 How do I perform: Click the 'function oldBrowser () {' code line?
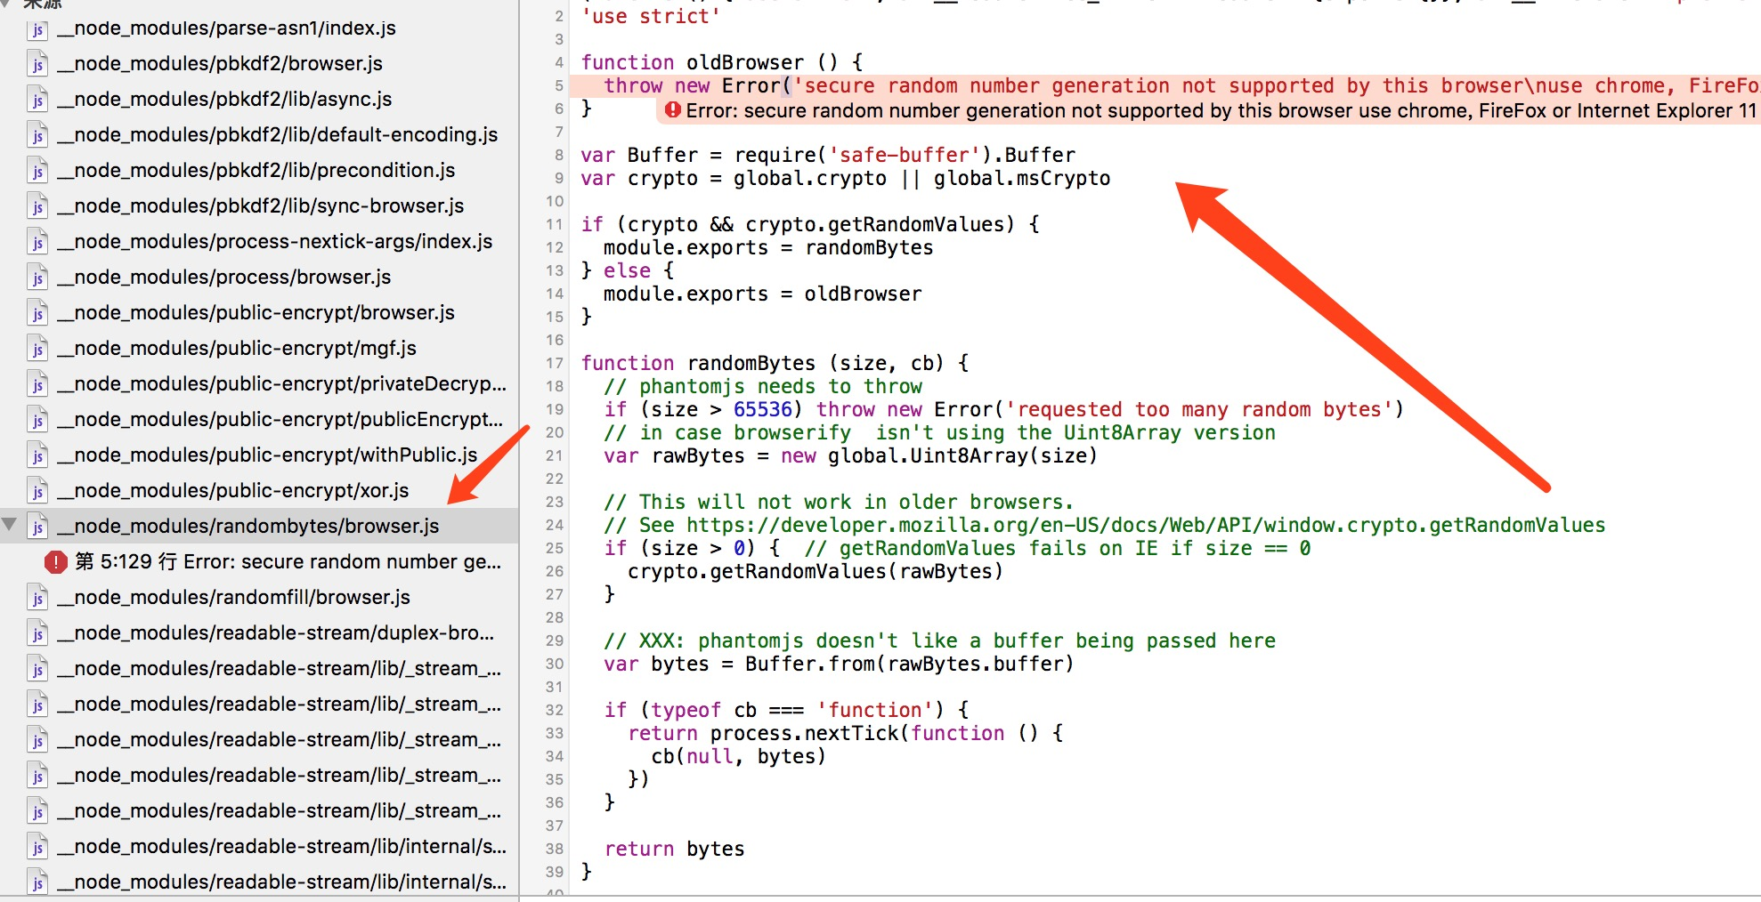722,62
